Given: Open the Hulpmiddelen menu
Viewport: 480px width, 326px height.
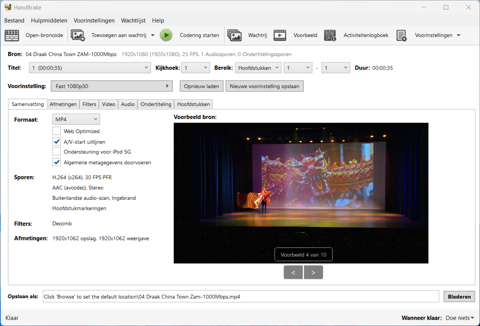Looking at the screenshot, I should coord(49,20).
